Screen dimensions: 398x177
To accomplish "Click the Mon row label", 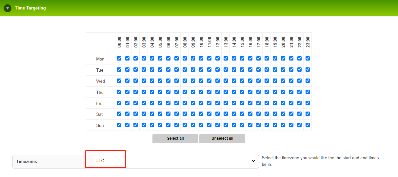I will pos(100,59).
